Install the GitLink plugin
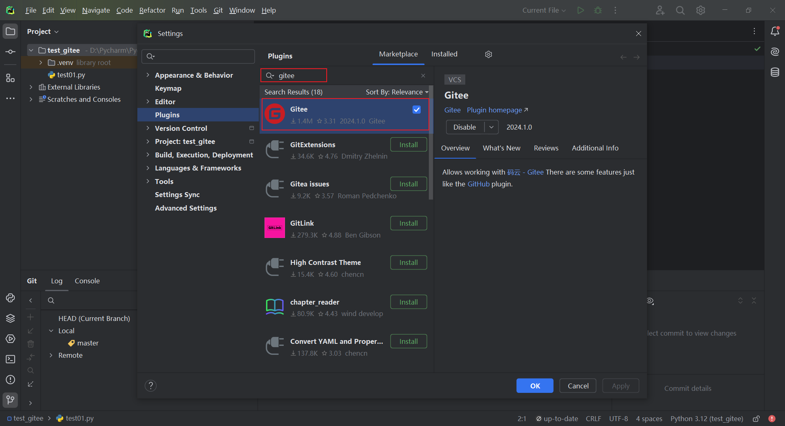Viewport: 785px width, 426px height. (408, 223)
